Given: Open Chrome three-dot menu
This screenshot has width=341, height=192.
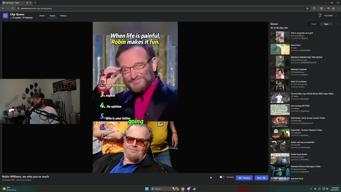Looking at the screenshot, I should pyautogui.click(x=338, y=8).
